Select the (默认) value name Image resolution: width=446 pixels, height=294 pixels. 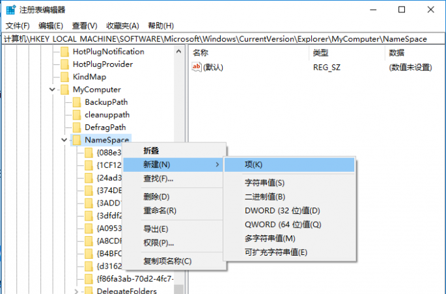click(x=213, y=68)
